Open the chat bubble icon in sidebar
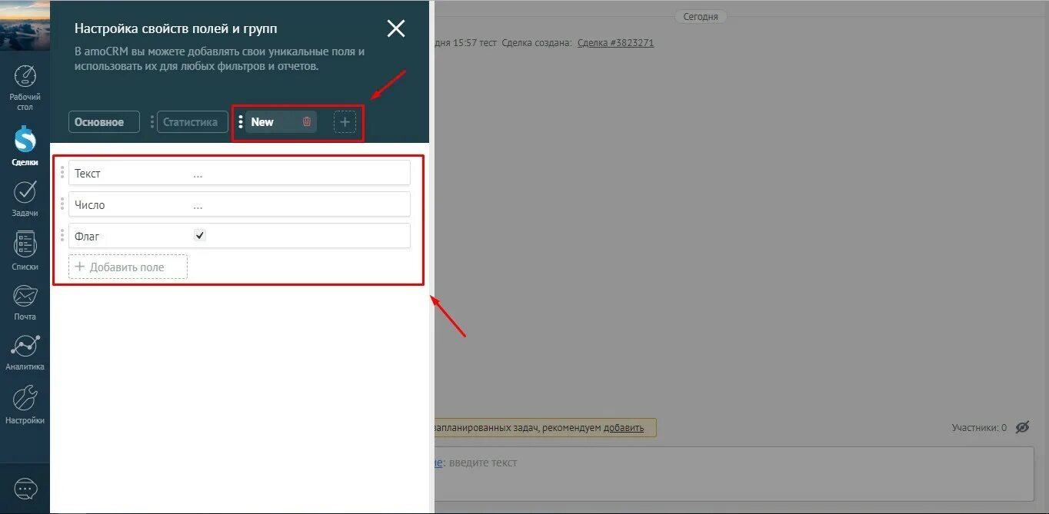The image size is (1049, 514). coord(25,489)
